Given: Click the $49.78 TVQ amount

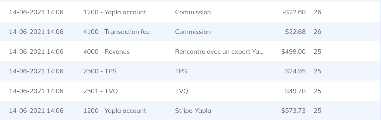Looking at the screenshot, I should (x=295, y=91).
